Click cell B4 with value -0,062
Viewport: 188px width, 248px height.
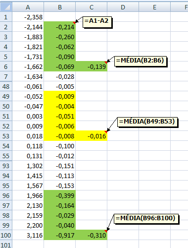(60, 47)
